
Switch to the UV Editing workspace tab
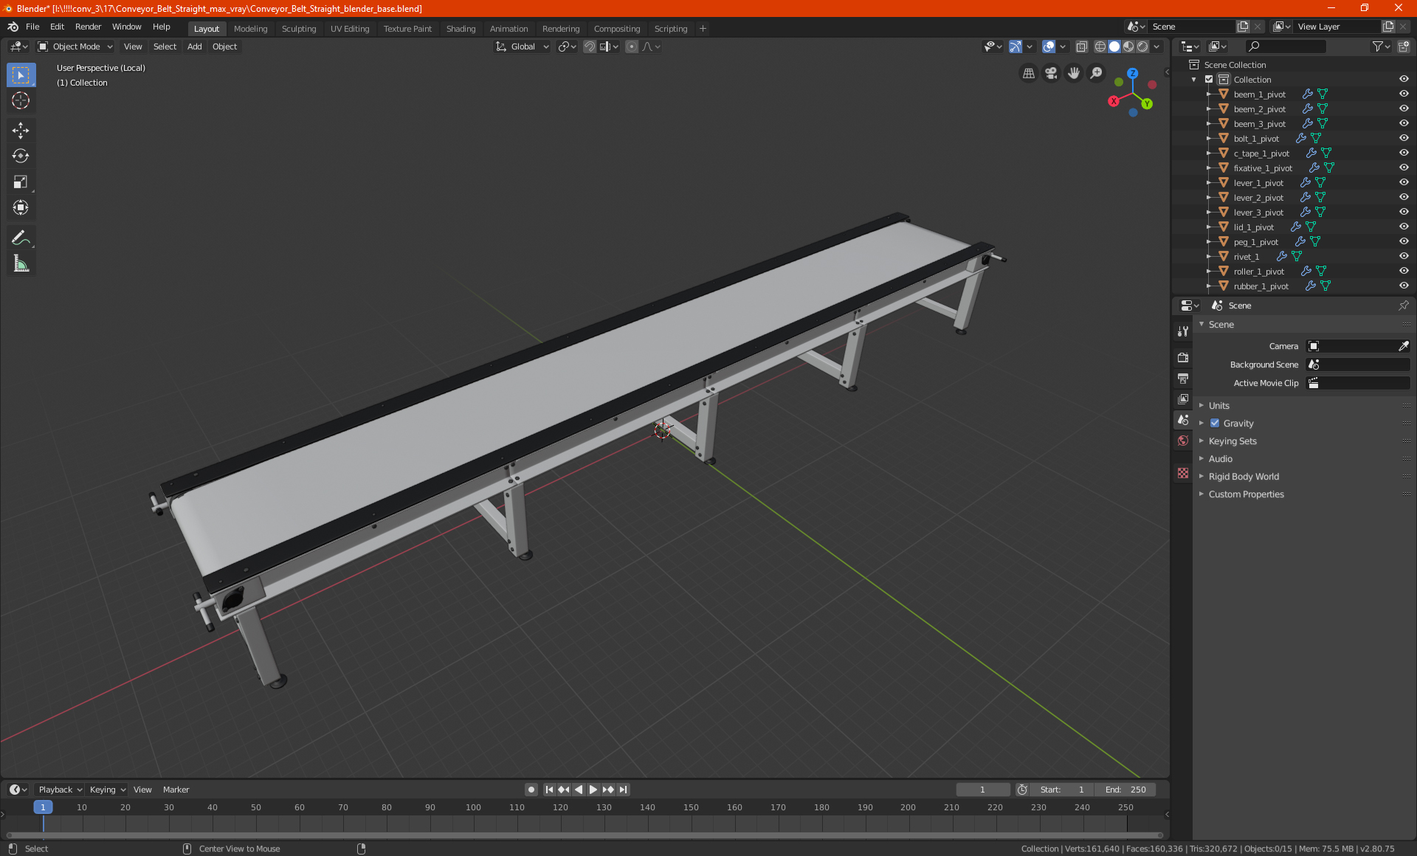tap(350, 29)
